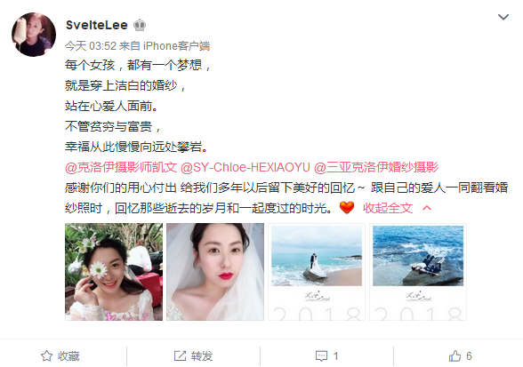Click the post timestamp 今天 03:52
This screenshot has height=367, width=523.
tap(91, 45)
